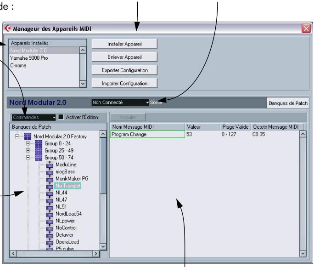Click patch tree horizontal scroll right arrow
Image resolution: width=314 pixels, height=267 pixels.
click(96, 254)
